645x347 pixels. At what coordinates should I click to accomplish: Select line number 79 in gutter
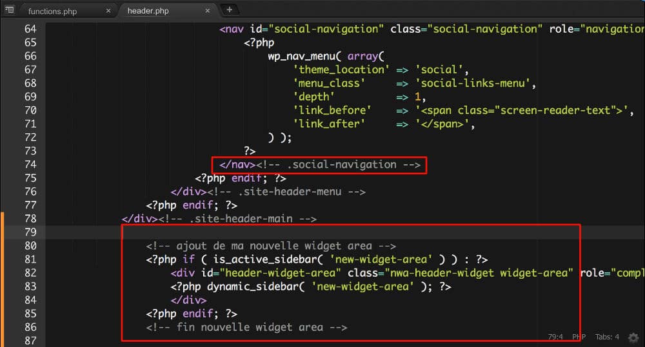point(30,232)
